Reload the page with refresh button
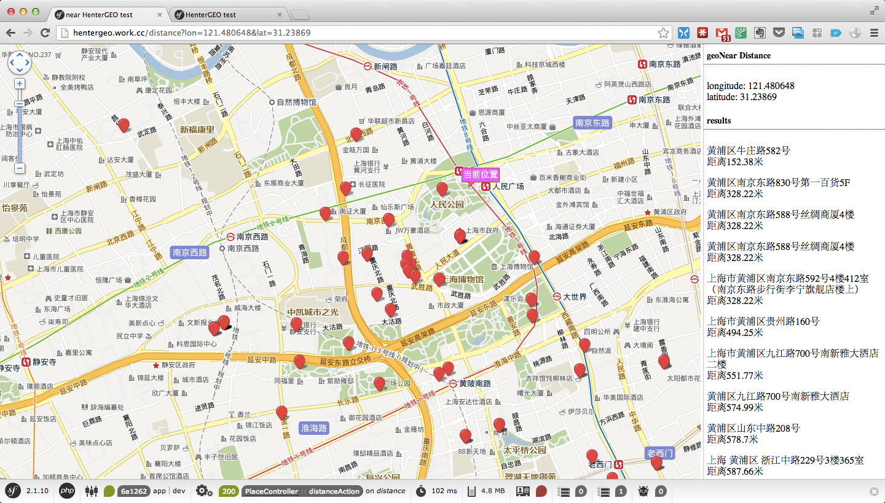 45,33
